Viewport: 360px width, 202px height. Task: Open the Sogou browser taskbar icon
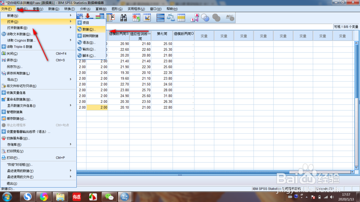pos(28,197)
